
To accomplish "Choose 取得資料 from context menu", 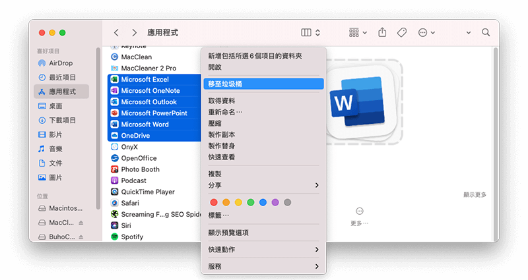I will [x=263, y=101].
